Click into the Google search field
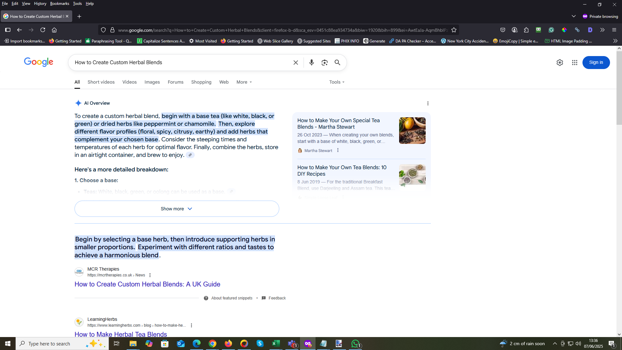Image resolution: width=622 pixels, height=350 pixels. click(181, 63)
